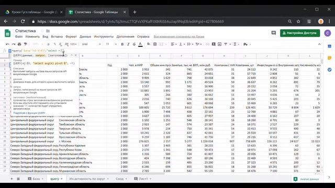Collapse the QUERY help popup arrow

[x=72, y=55]
